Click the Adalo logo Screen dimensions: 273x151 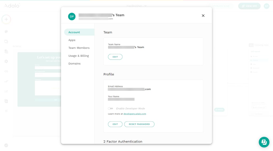pos(12,6)
